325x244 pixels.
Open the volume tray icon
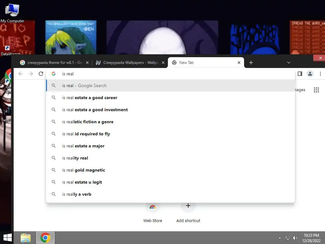[x=295, y=238]
